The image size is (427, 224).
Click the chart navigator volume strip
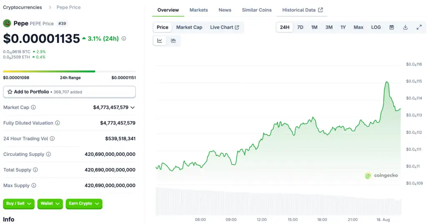[278, 202]
